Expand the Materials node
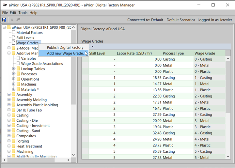Viewport: 235px width, 168px height. (14, 89)
